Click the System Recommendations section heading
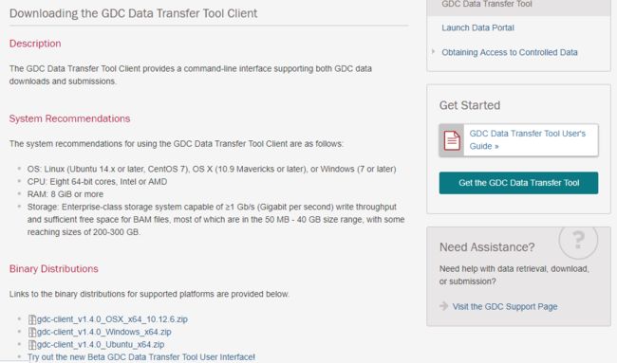 [69, 118]
